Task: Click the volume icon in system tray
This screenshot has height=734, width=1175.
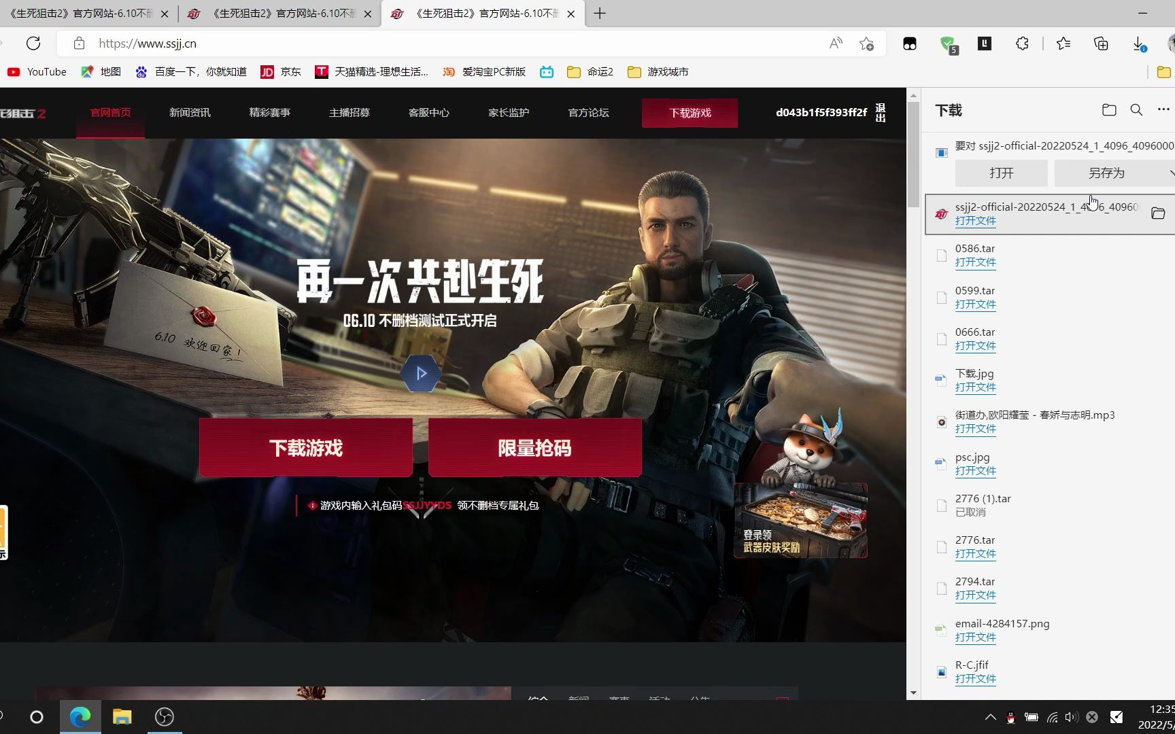Action: pos(1072,717)
